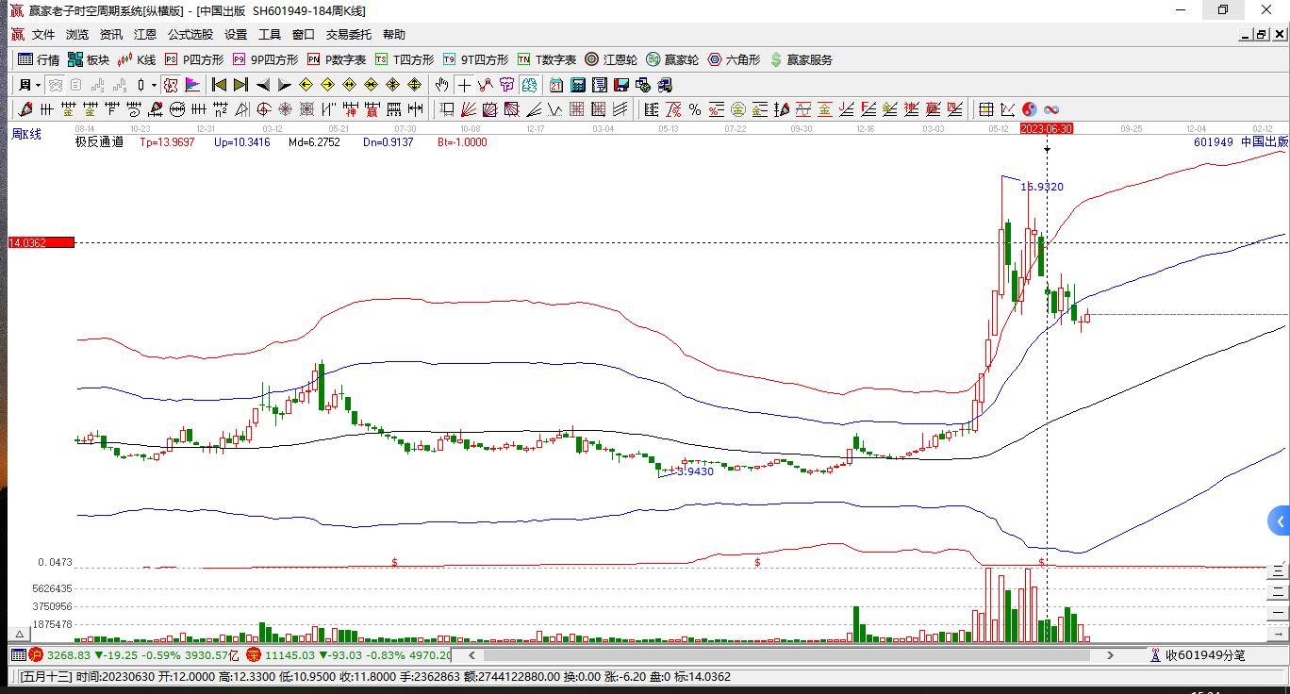
Task: Open the 交易委托 menu
Action: point(349,35)
